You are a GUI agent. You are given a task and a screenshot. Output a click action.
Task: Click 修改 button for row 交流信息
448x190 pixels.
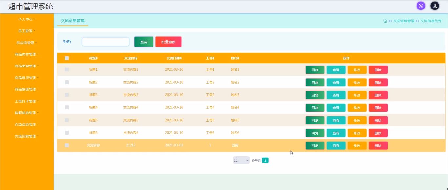coord(357,146)
